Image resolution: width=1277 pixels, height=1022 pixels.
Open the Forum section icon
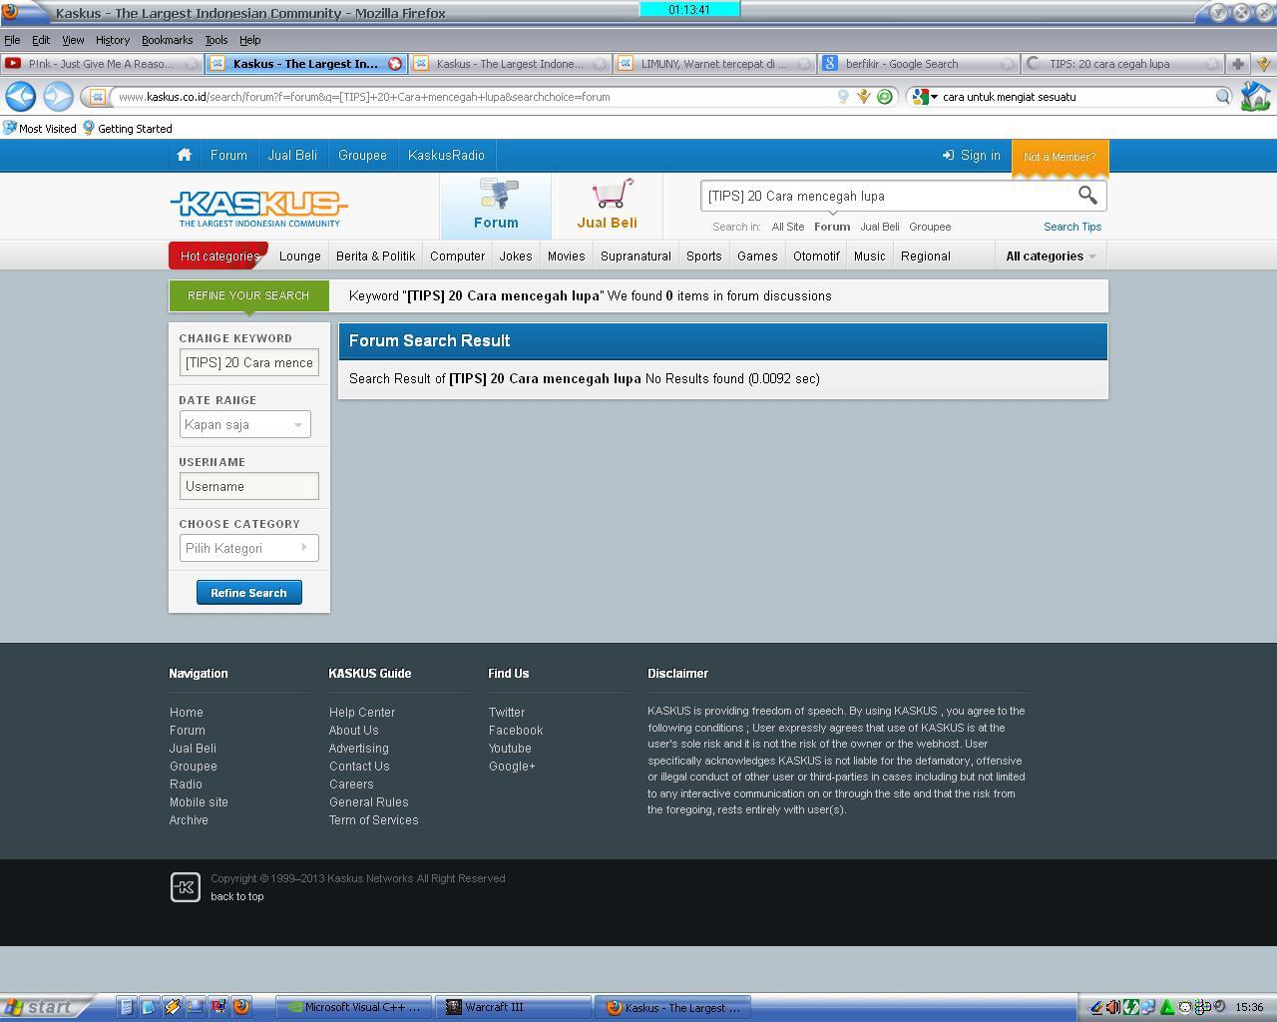click(496, 205)
